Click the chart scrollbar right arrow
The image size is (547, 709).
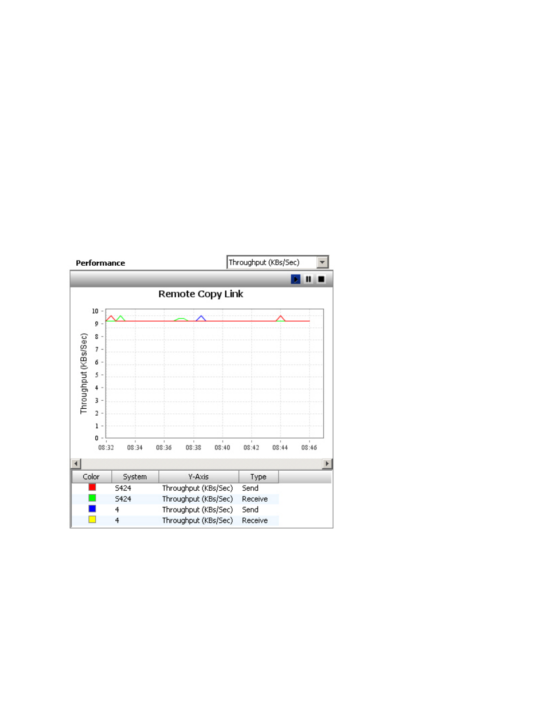coord(327,464)
